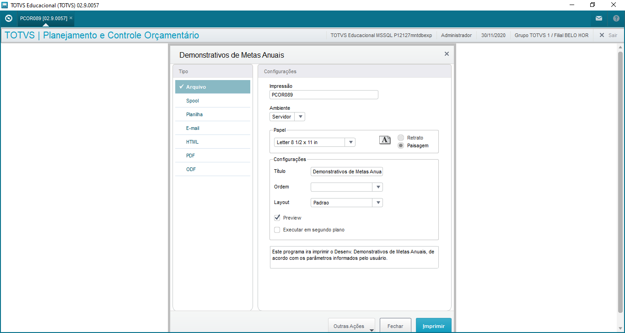Select the Arquivo output type
The height and width of the screenshot is (333, 625).
point(213,87)
